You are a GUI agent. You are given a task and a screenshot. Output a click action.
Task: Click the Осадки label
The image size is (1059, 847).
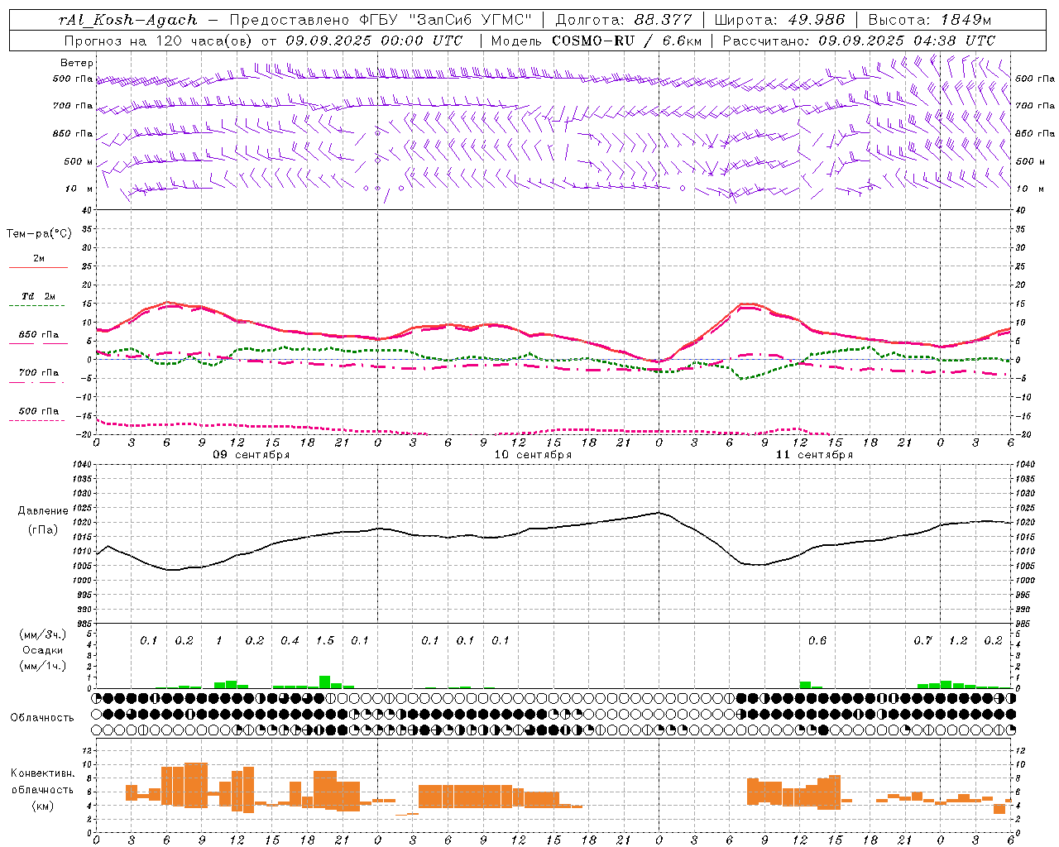[x=42, y=650]
